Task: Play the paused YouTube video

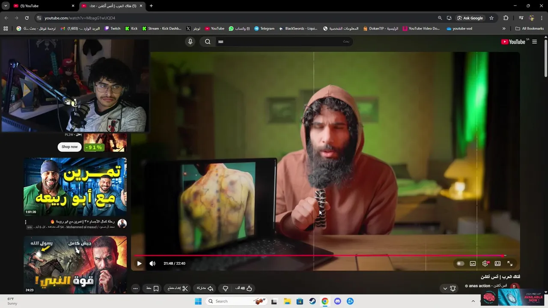Action: (x=139, y=264)
